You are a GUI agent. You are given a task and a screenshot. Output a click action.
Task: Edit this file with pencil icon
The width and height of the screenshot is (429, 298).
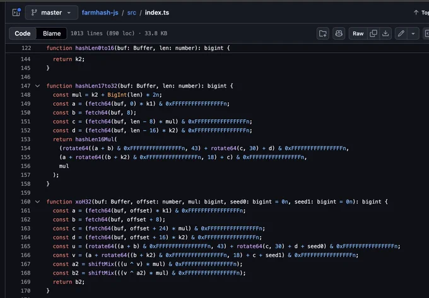tap(401, 33)
